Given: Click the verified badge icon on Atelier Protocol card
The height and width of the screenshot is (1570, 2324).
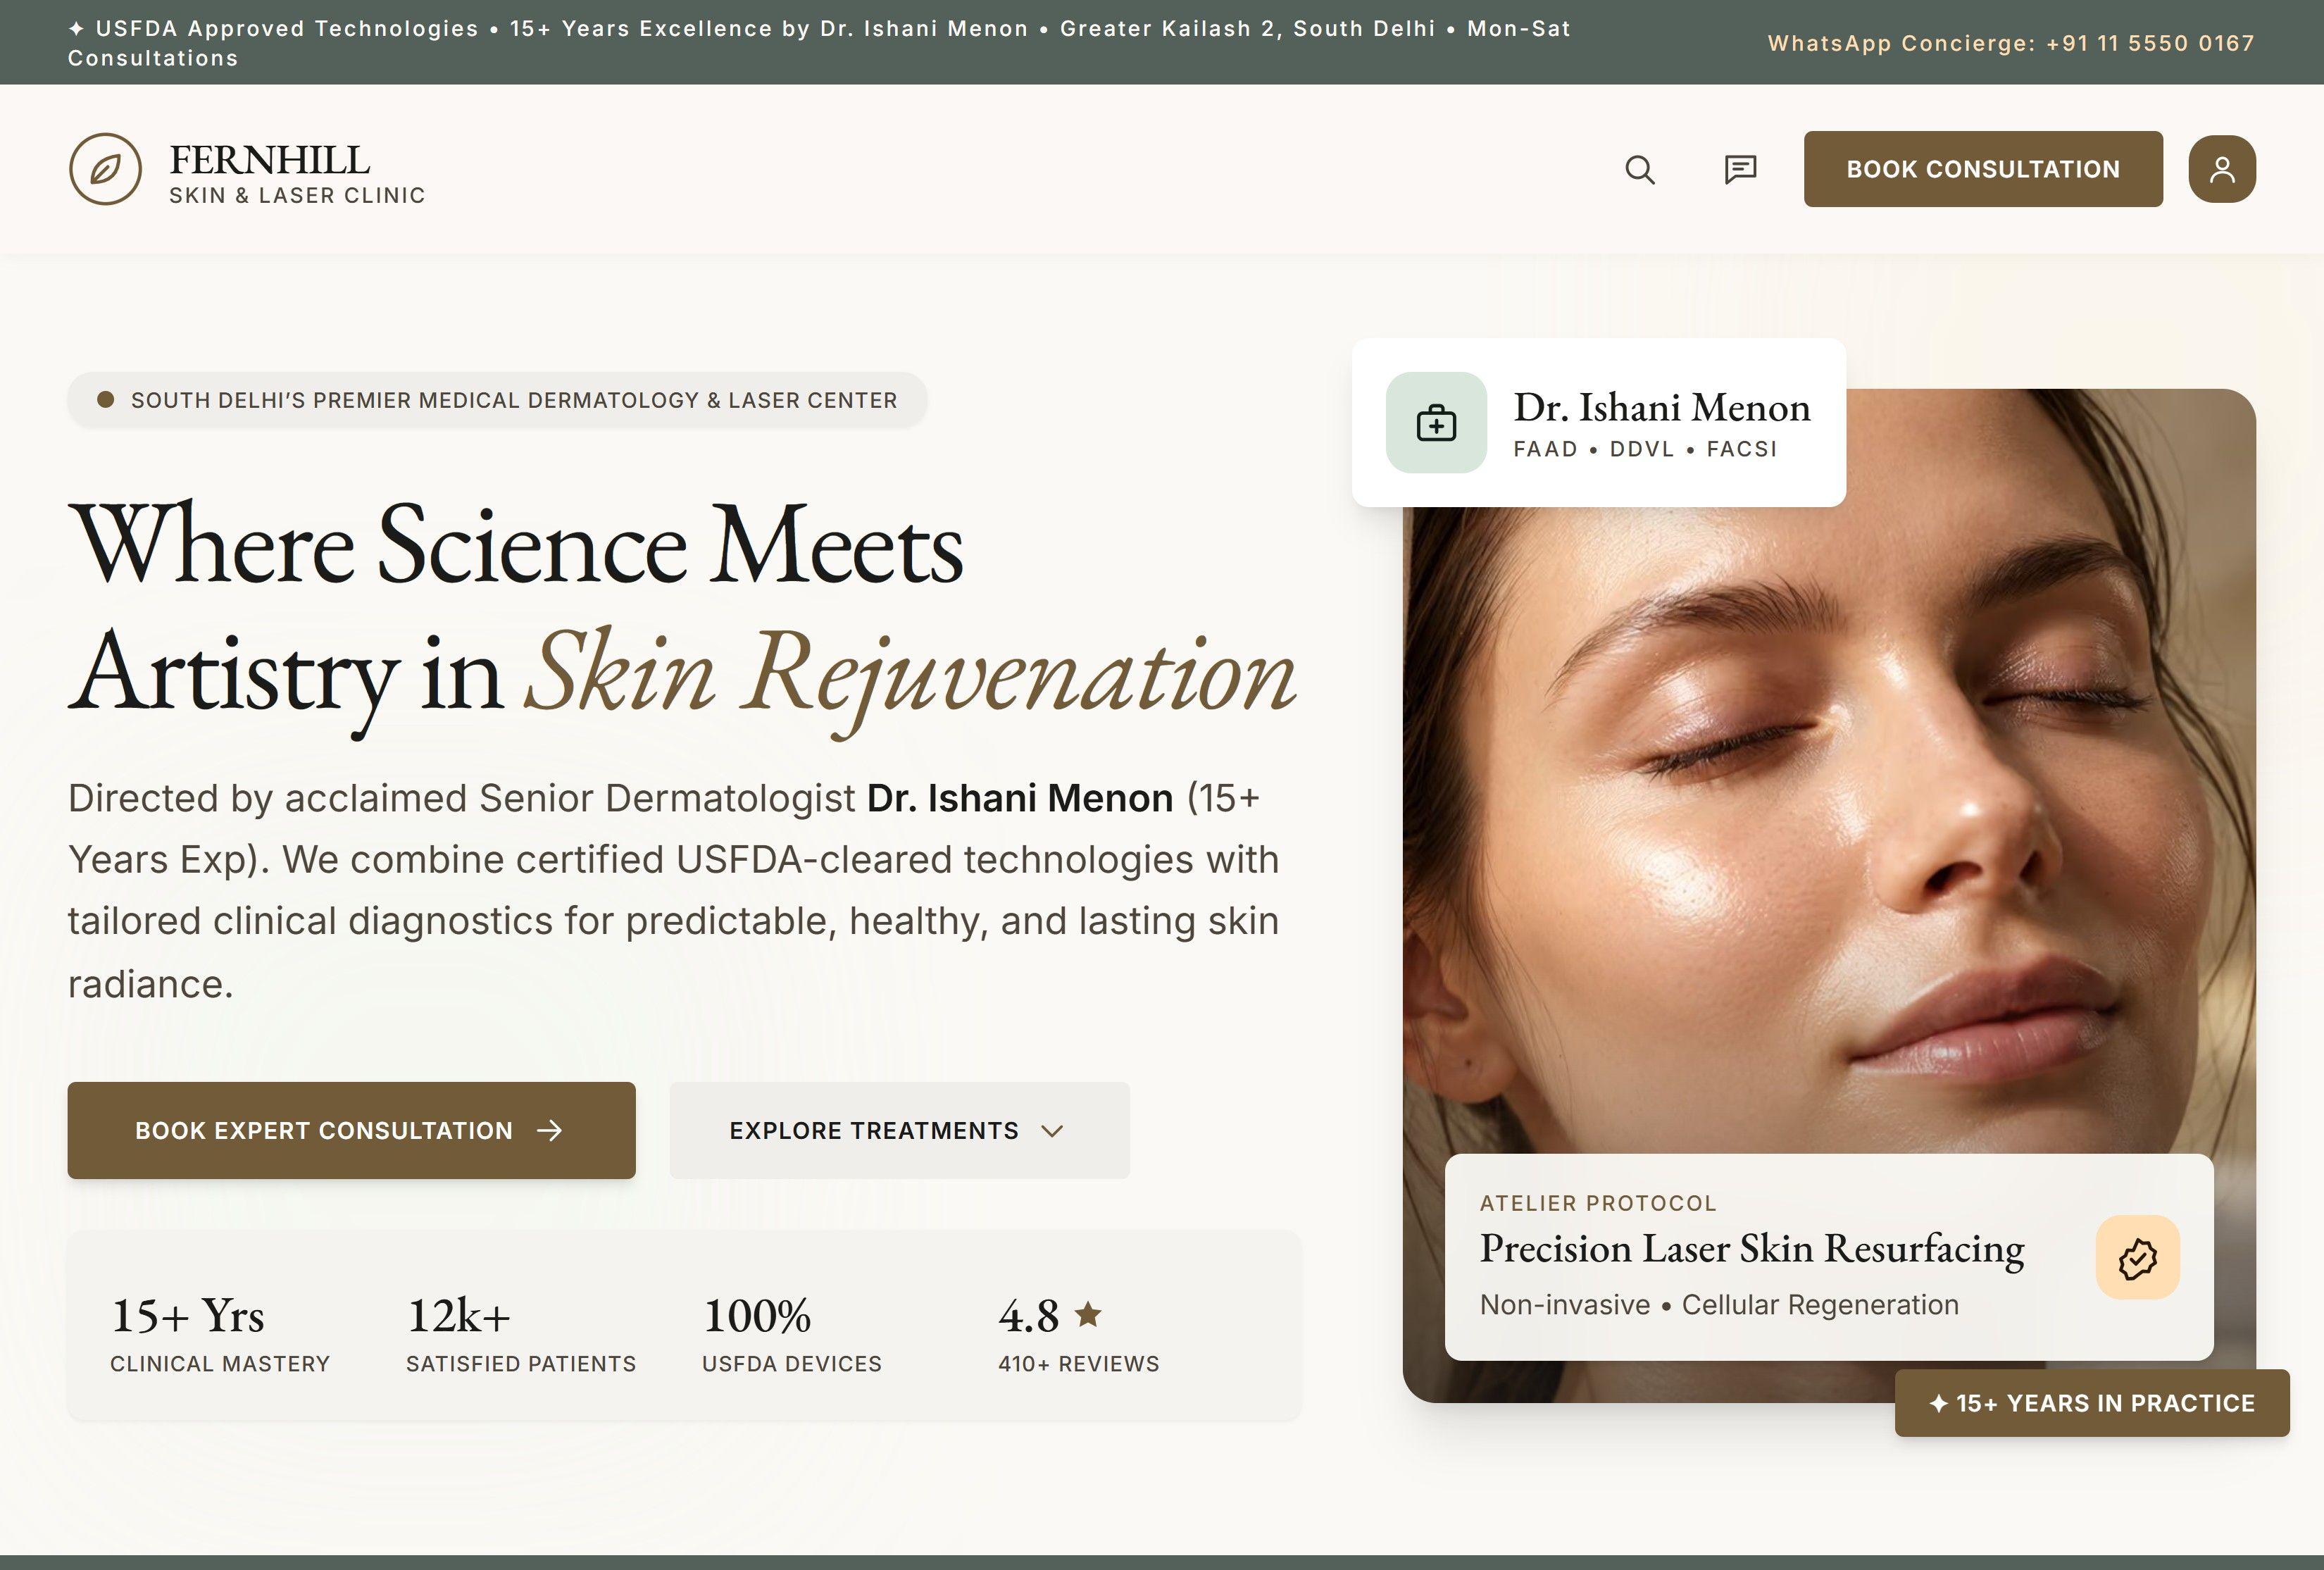Looking at the screenshot, I should click(x=2138, y=1258).
